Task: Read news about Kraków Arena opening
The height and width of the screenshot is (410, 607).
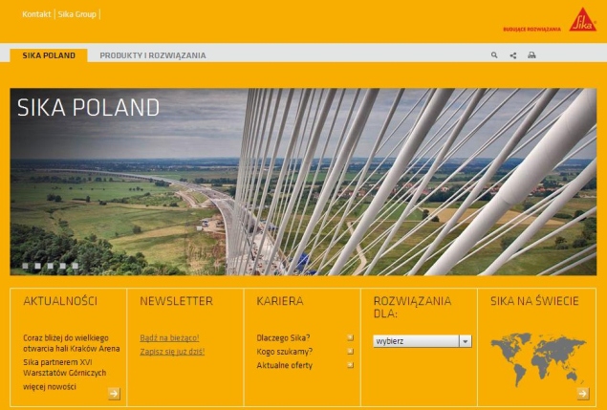Action: 72,343
